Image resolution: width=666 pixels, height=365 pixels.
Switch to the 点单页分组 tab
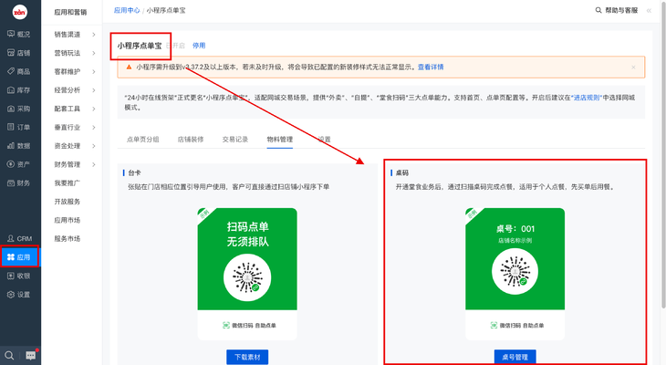[142, 140]
